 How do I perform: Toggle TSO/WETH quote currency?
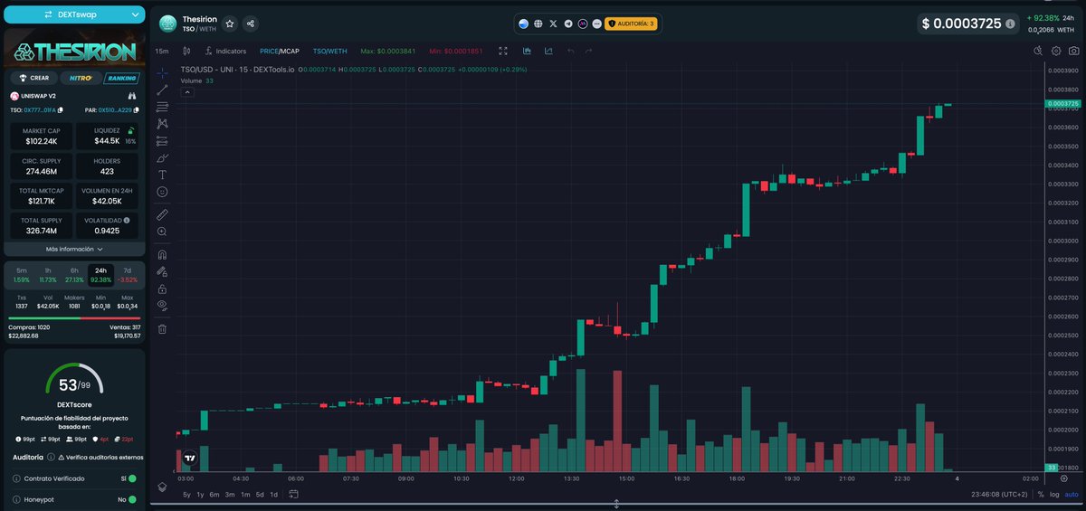point(329,52)
